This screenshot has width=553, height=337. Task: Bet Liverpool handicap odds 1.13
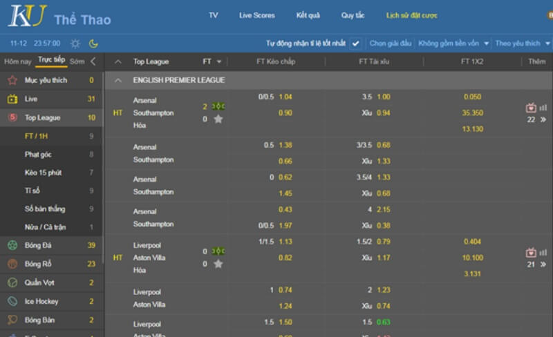pyautogui.click(x=285, y=242)
